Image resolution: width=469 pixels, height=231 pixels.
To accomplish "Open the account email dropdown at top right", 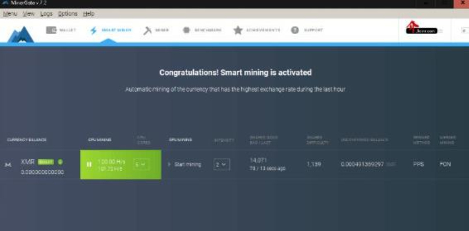I will pyautogui.click(x=424, y=31).
